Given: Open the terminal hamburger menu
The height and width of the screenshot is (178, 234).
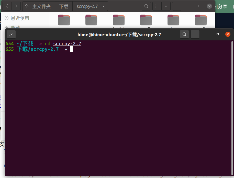Looking at the screenshot, I should point(195,34).
